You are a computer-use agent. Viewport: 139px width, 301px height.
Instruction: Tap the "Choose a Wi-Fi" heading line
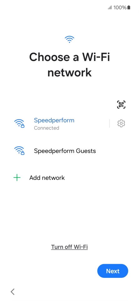69,57
